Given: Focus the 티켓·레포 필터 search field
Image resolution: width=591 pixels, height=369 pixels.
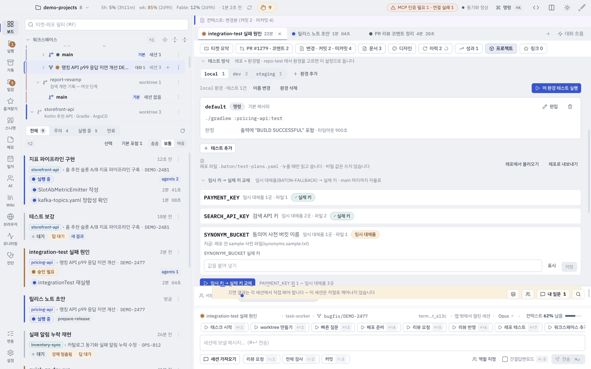Looking at the screenshot, I should (106, 25).
